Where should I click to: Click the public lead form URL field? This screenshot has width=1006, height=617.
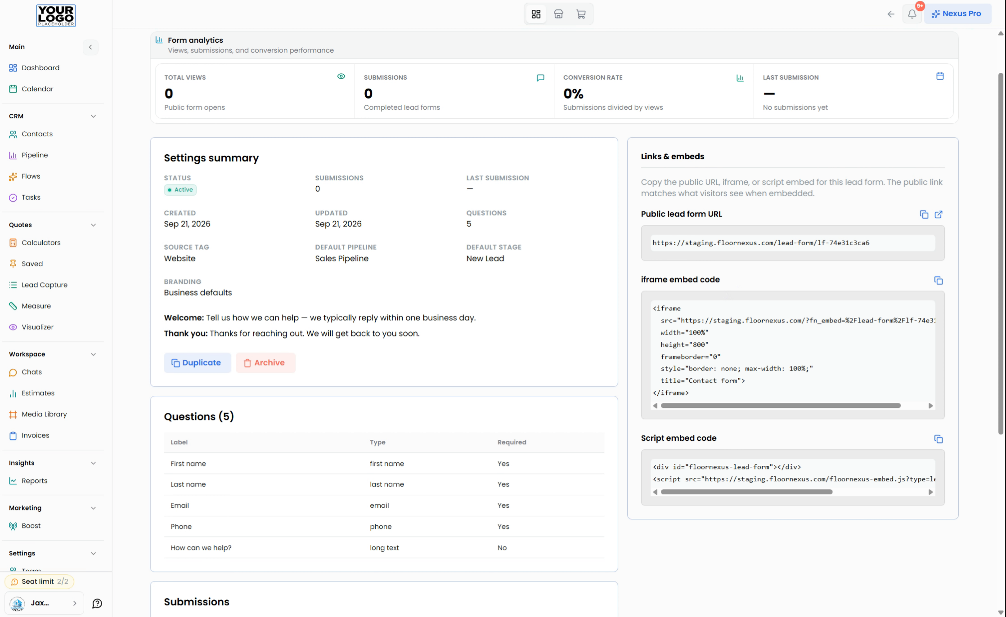click(792, 243)
